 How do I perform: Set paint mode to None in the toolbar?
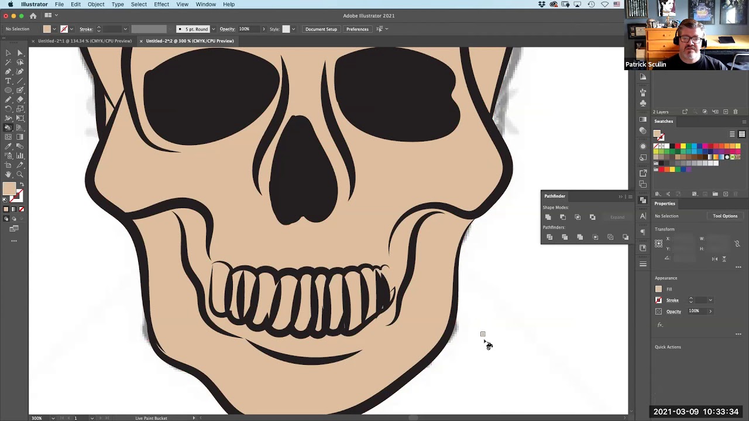[22, 209]
